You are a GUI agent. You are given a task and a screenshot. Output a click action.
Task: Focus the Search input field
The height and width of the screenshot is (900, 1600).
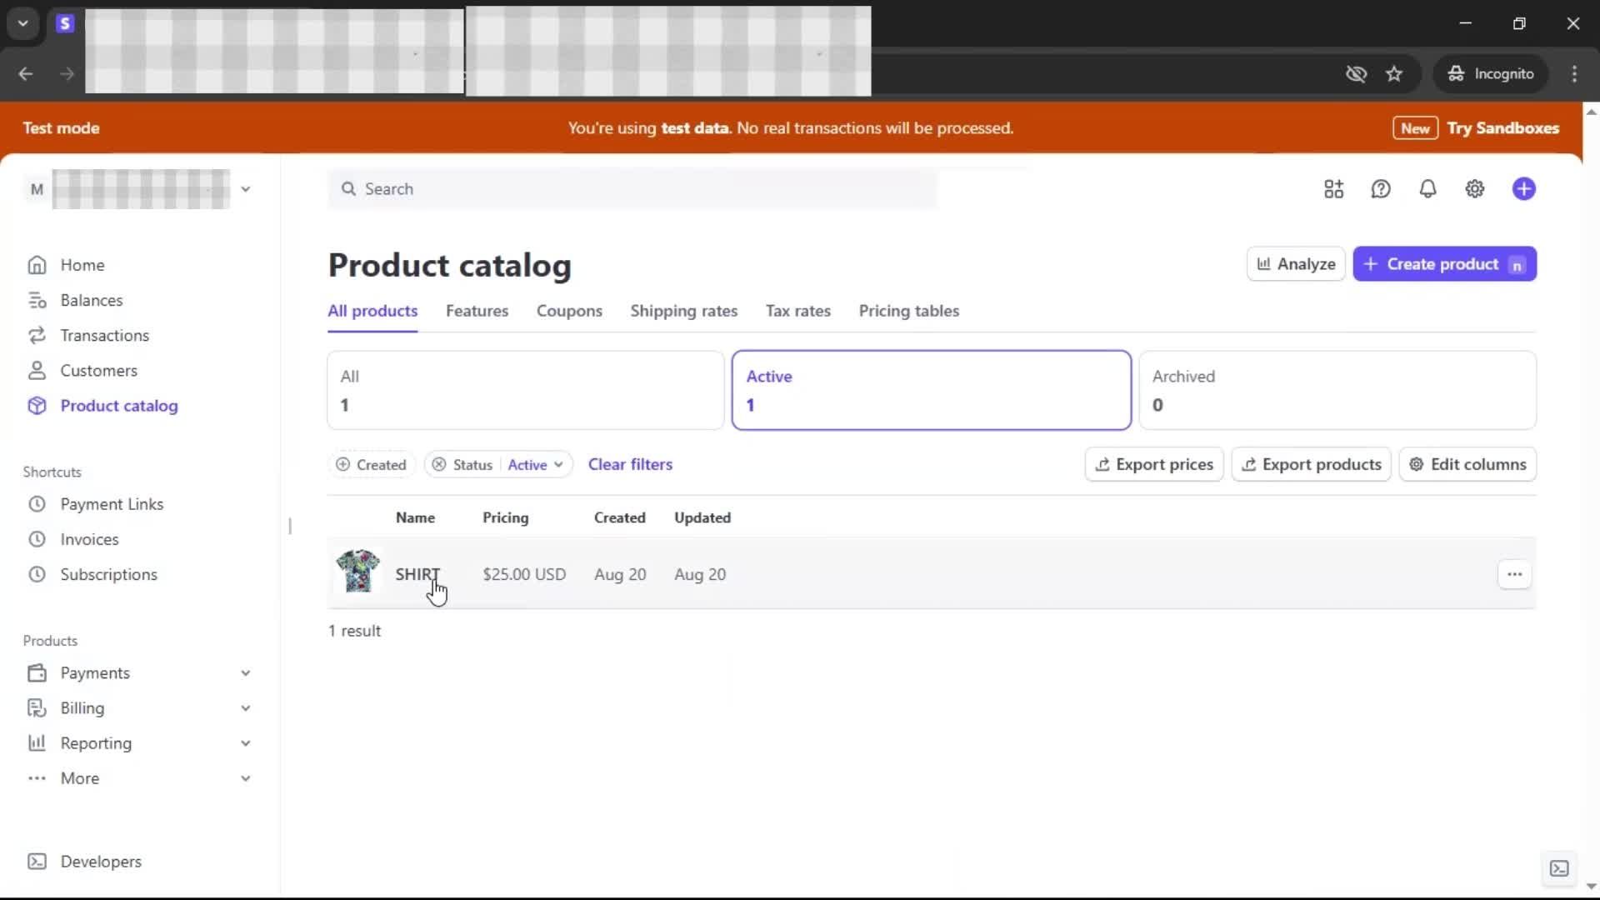(633, 189)
